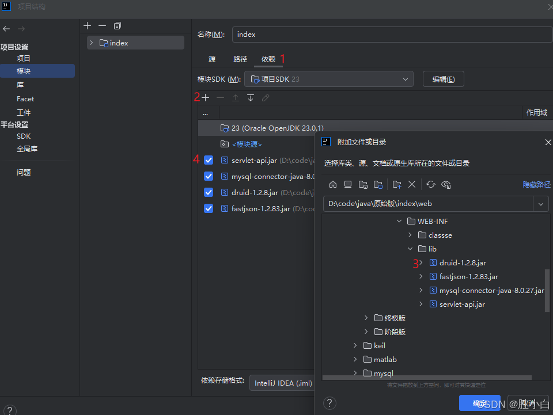Expand the 阶段版 folder

pos(366,332)
